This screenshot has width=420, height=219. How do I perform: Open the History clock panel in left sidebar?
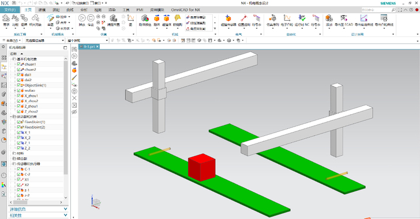[x=3, y=175]
